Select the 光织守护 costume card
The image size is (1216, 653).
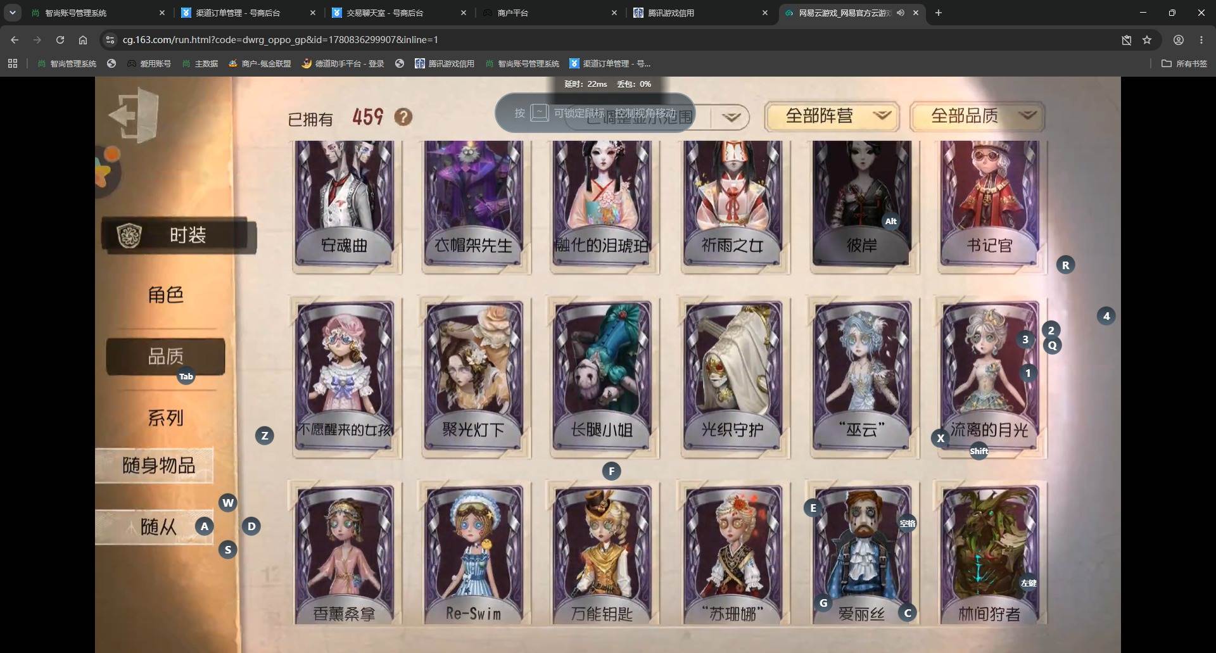733,377
